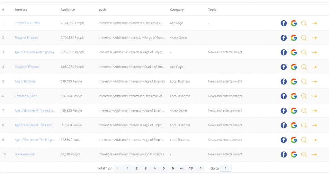Open the social empires link

click(x=24, y=154)
